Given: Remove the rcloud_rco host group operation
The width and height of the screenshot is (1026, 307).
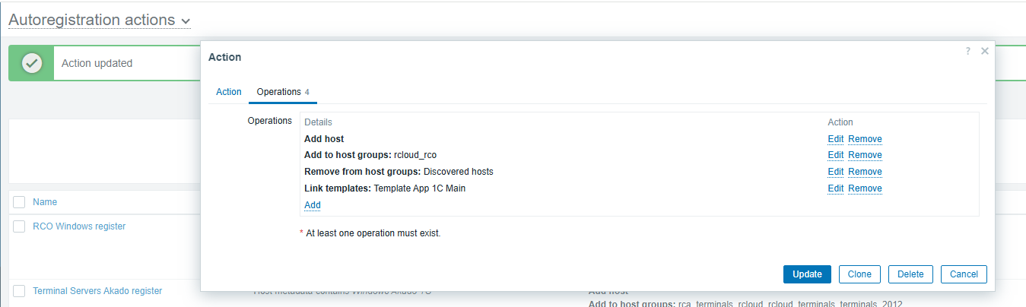Looking at the screenshot, I should tap(865, 155).
